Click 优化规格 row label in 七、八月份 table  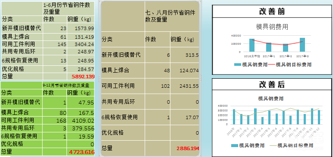pyautogui.click(x=113, y=133)
